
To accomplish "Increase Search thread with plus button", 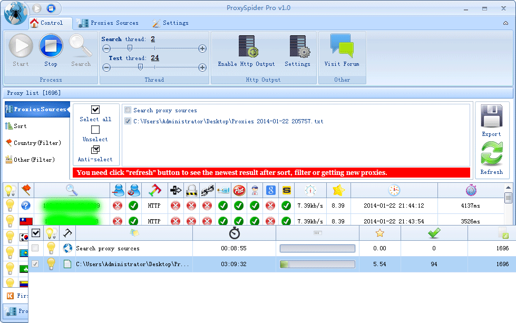I will coord(202,48).
